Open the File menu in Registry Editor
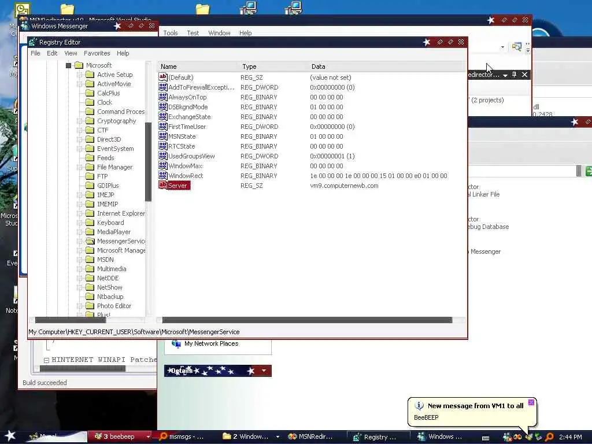Image resolution: width=592 pixels, height=444 pixels. 35,53
